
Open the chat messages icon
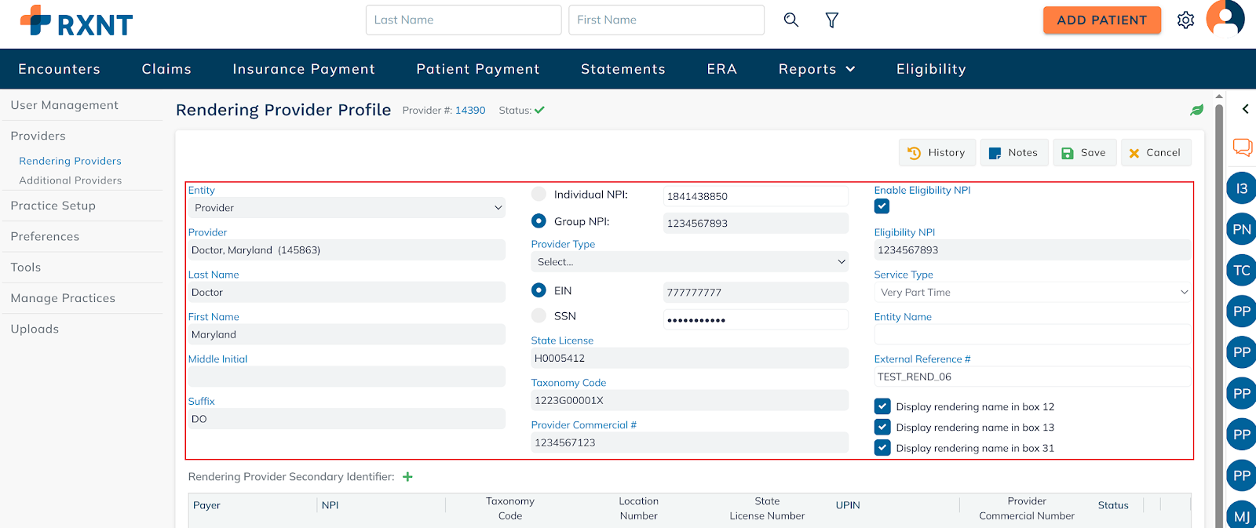click(x=1242, y=147)
